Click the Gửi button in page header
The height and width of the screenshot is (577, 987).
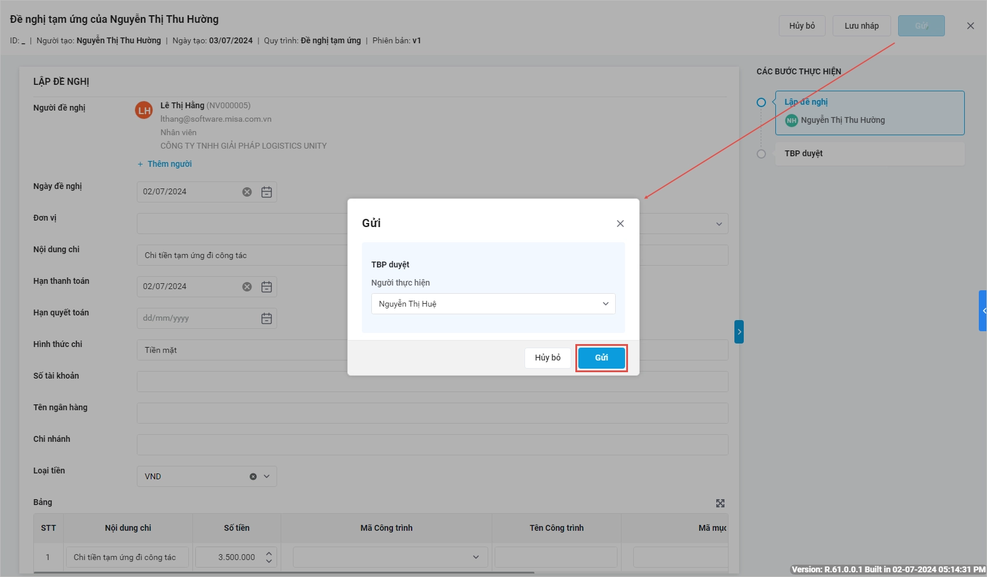pos(922,26)
